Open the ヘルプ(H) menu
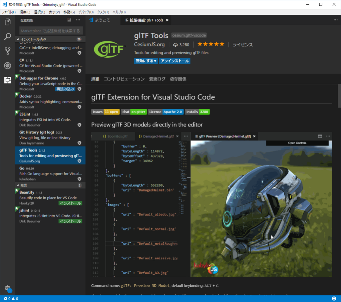This screenshot has height=302, width=341. pos(119,12)
